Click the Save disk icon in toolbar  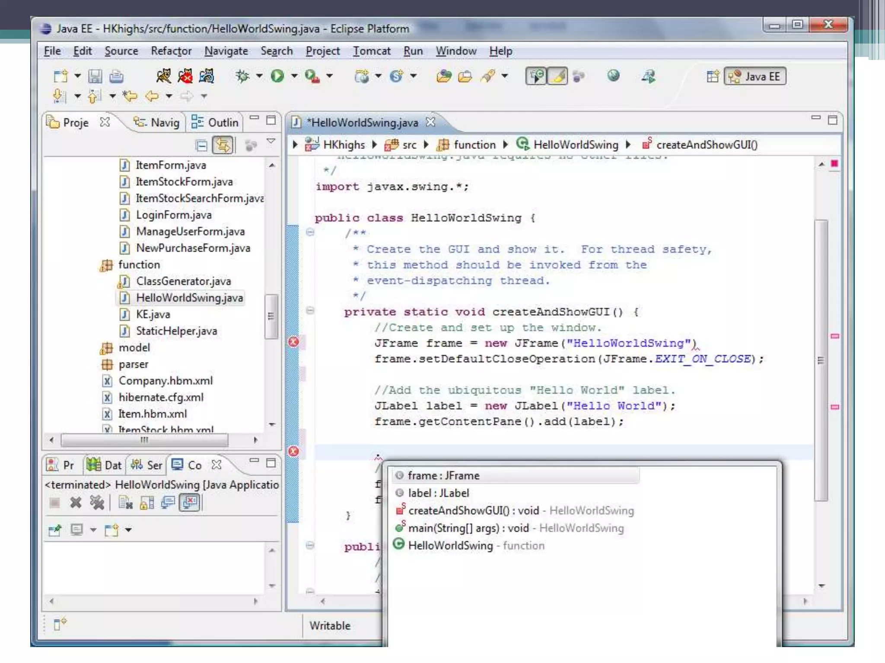[95, 76]
